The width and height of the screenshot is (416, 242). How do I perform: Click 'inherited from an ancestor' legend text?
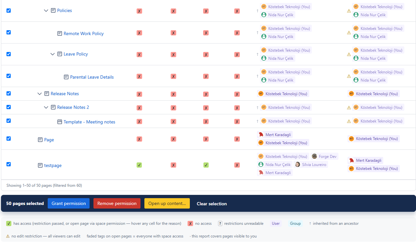(x=336, y=223)
